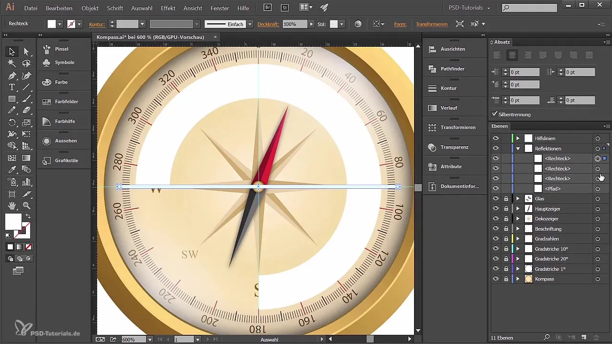Open the Einfach stroke style dropdown
Screen dimensions: 612x344
pyautogui.click(x=250, y=24)
